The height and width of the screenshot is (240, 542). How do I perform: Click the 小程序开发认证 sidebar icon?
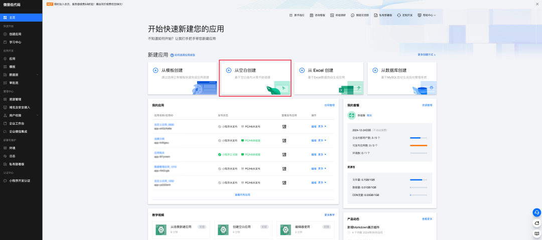[x=5, y=180]
